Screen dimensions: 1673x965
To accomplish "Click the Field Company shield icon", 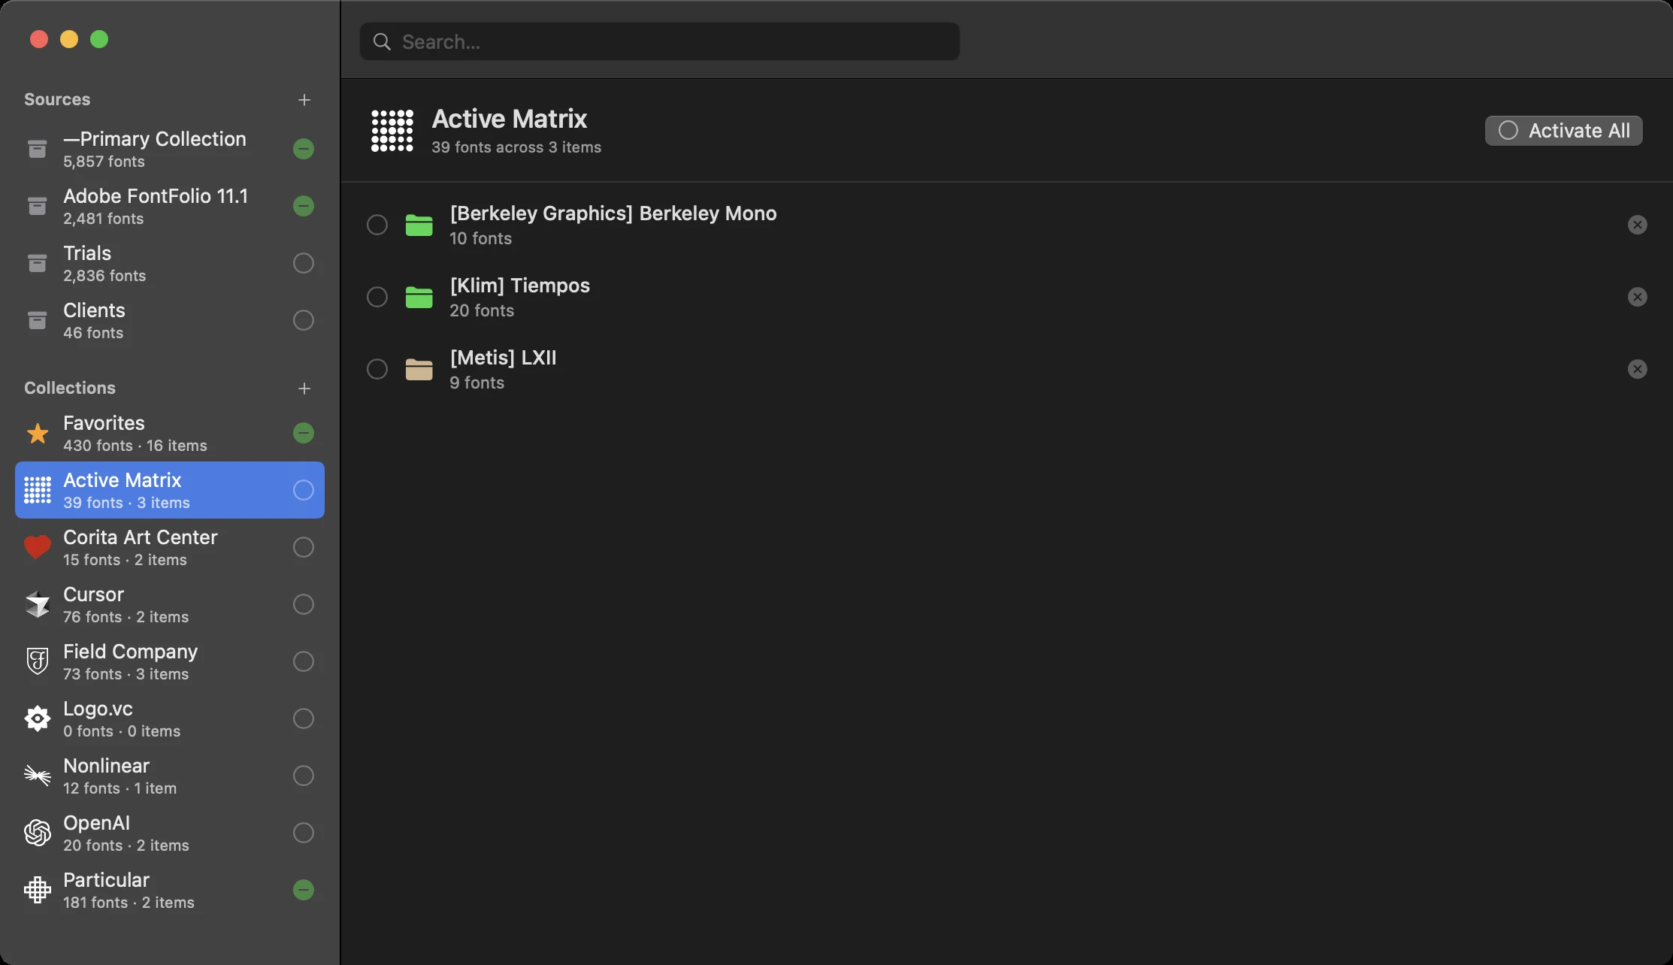I will [37, 661].
